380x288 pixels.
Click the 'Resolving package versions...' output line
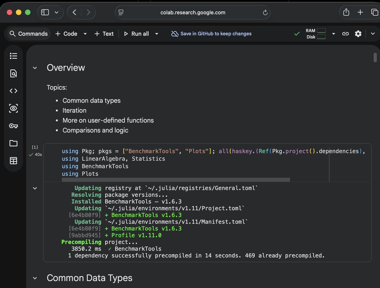(120, 195)
